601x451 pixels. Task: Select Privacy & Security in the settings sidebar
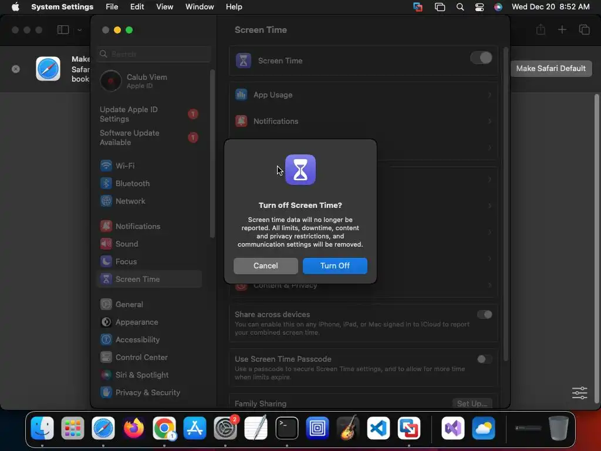click(150, 393)
